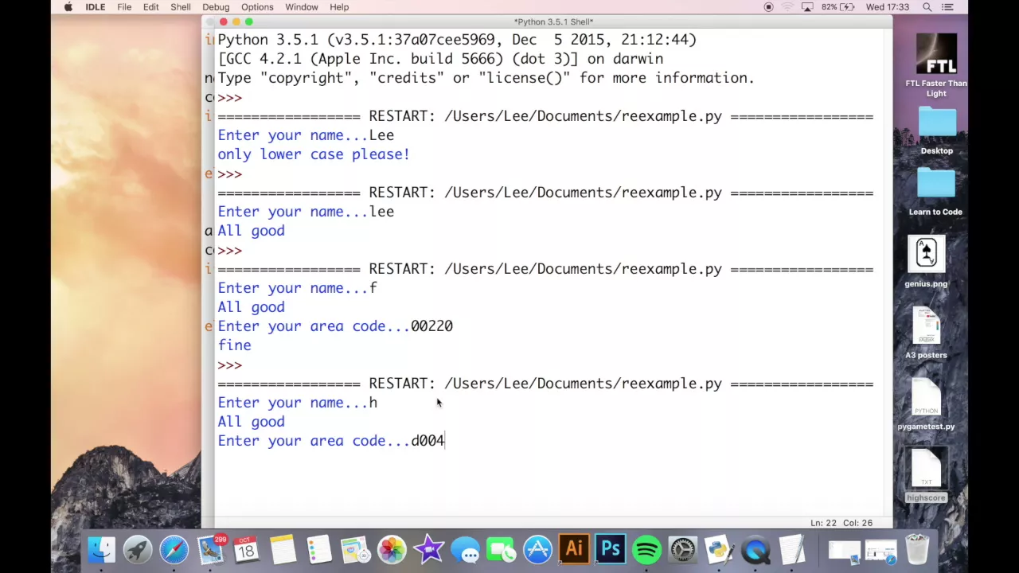Click the 'Enter your area code...00220' line

pos(335,326)
